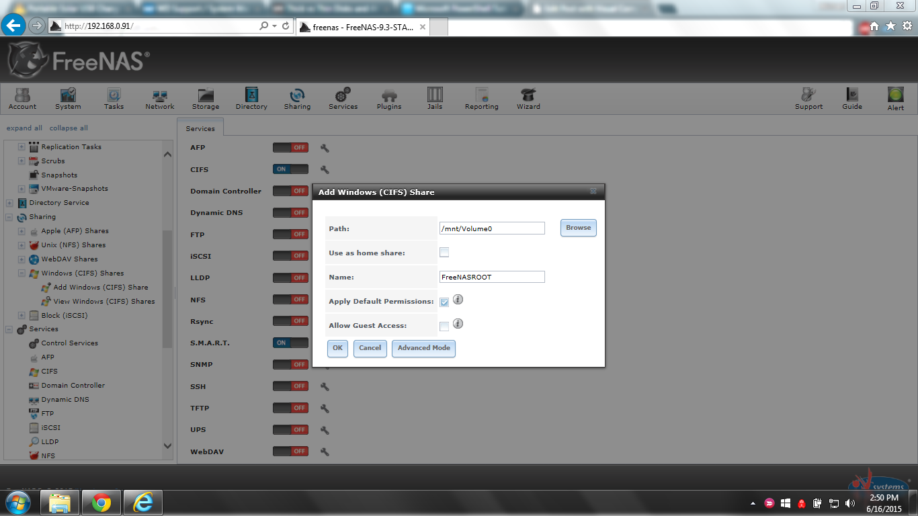Click info icon beside Allow Guest Access

[x=458, y=324]
